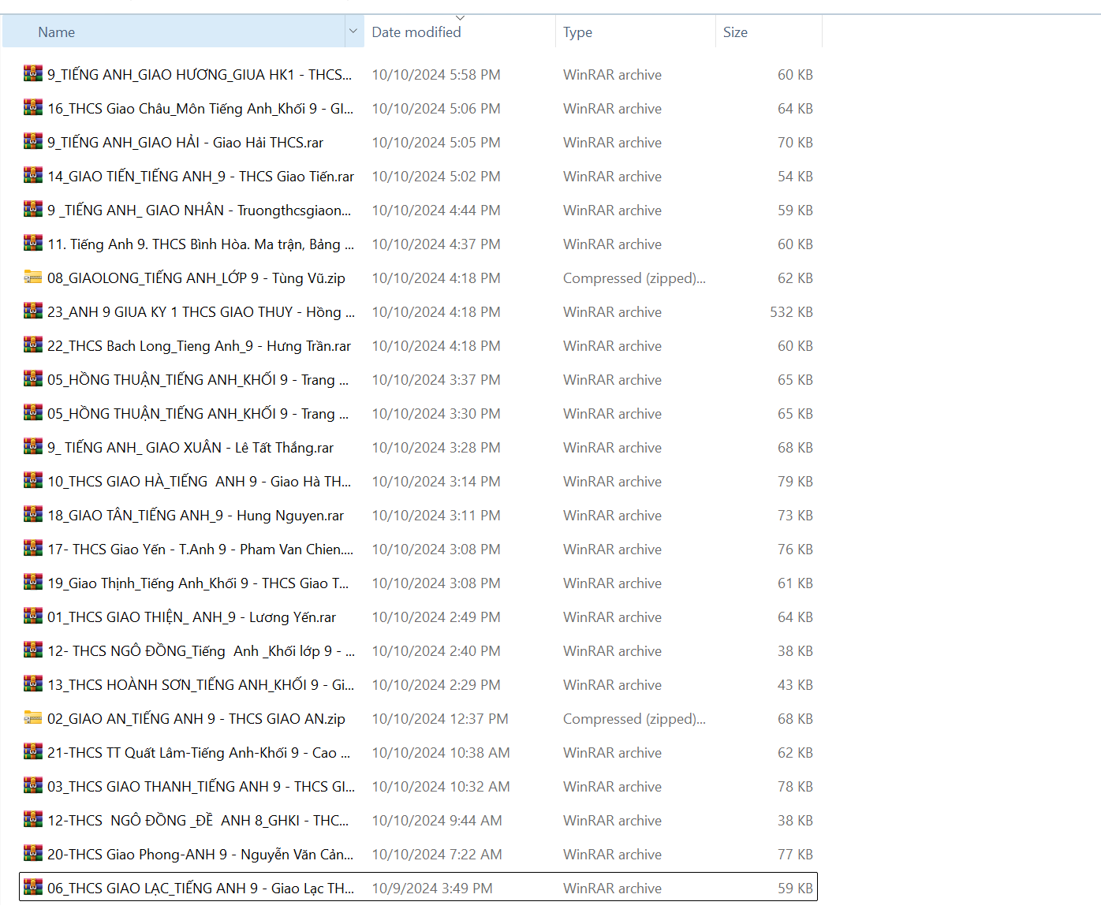The width and height of the screenshot is (1101, 924).
Task: Select file name 22_THCS Bach Long_Tieng Anh_9 - Hưng Trần.rar
Action: (200, 346)
